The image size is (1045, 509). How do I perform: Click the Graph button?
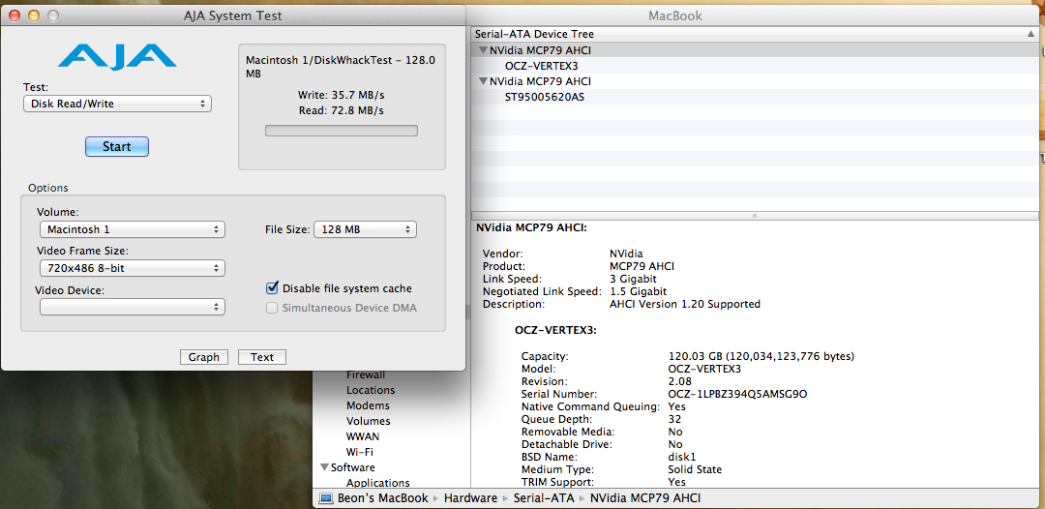(204, 357)
